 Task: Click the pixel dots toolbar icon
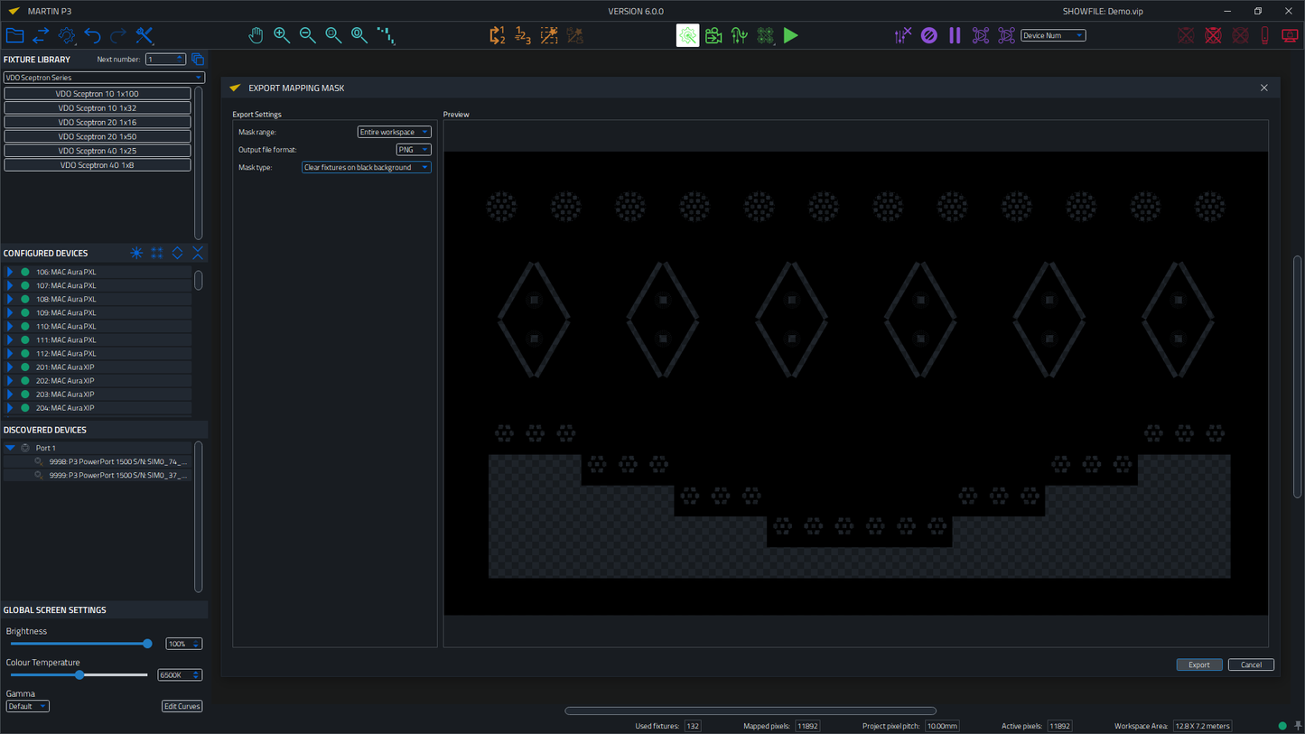[x=386, y=35]
